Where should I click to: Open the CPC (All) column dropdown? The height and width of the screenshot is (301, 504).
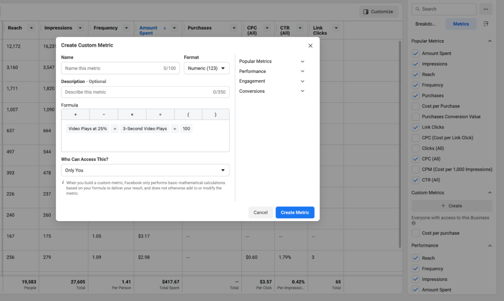click(x=267, y=28)
